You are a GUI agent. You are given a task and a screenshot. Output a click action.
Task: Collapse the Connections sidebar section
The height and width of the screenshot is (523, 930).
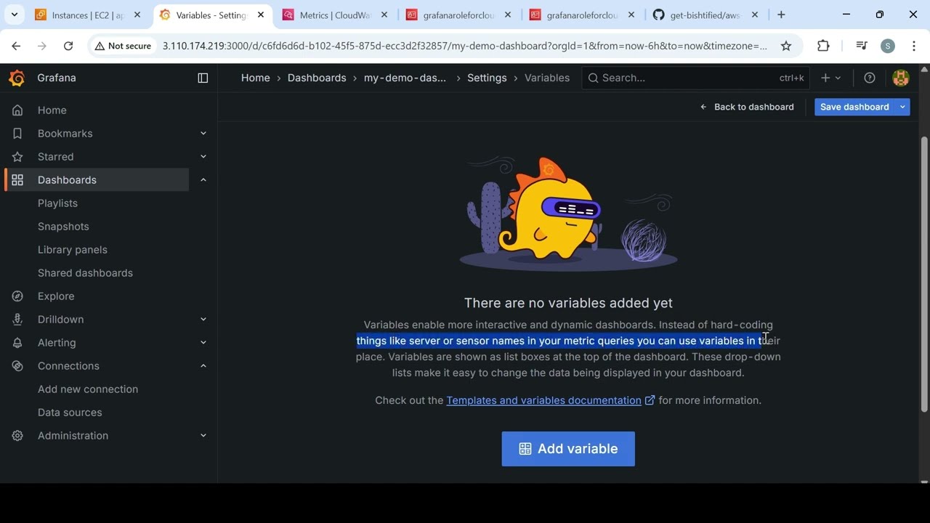click(203, 366)
